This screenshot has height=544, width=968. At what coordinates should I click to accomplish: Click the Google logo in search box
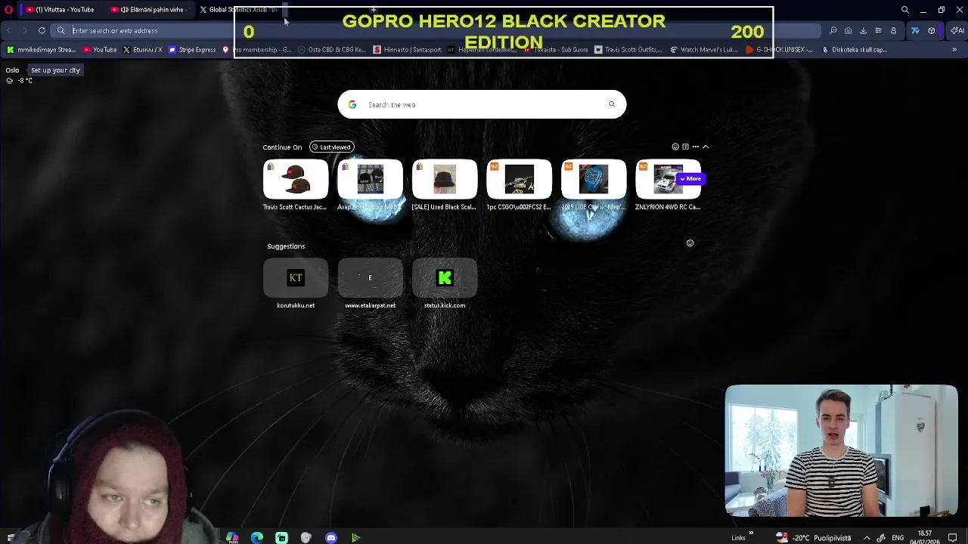(352, 104)
